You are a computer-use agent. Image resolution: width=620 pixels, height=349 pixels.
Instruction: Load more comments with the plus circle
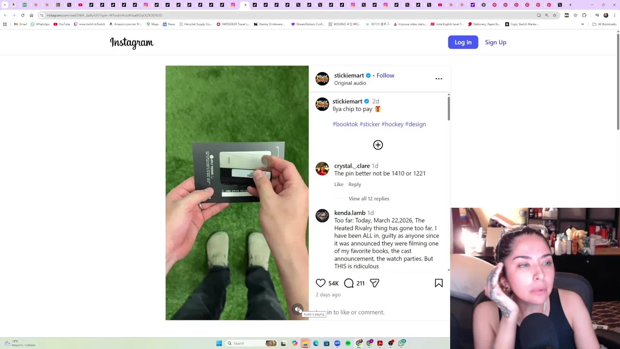click(378, 145)
